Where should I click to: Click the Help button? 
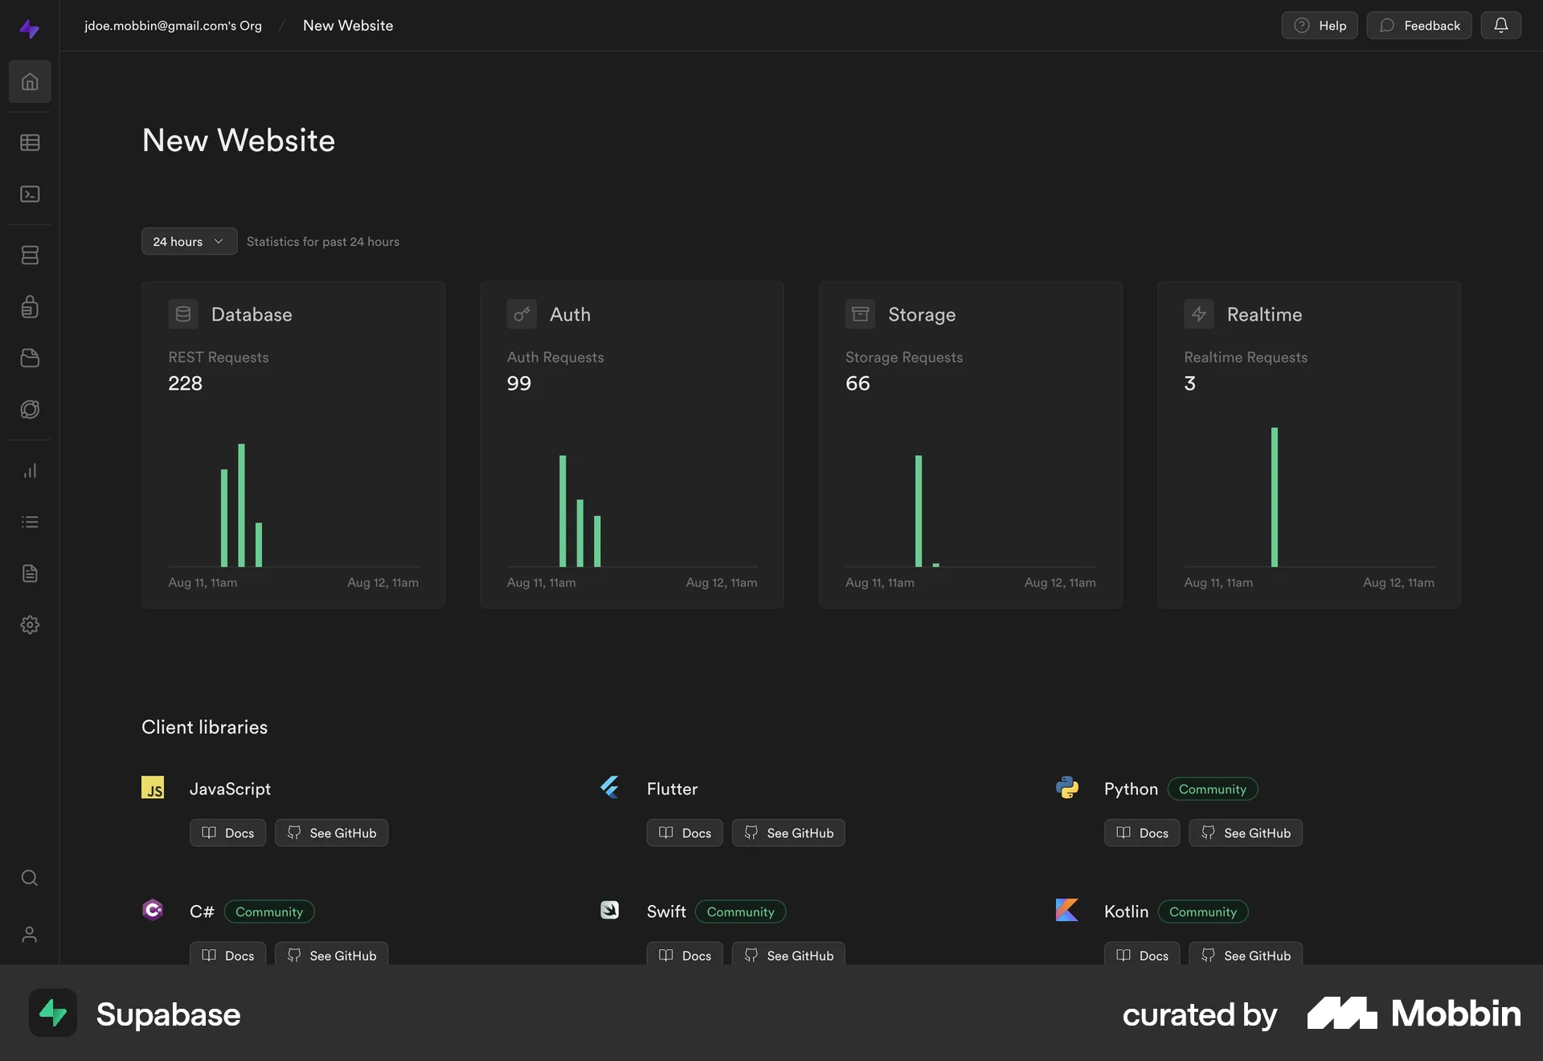coord(1319,26)
